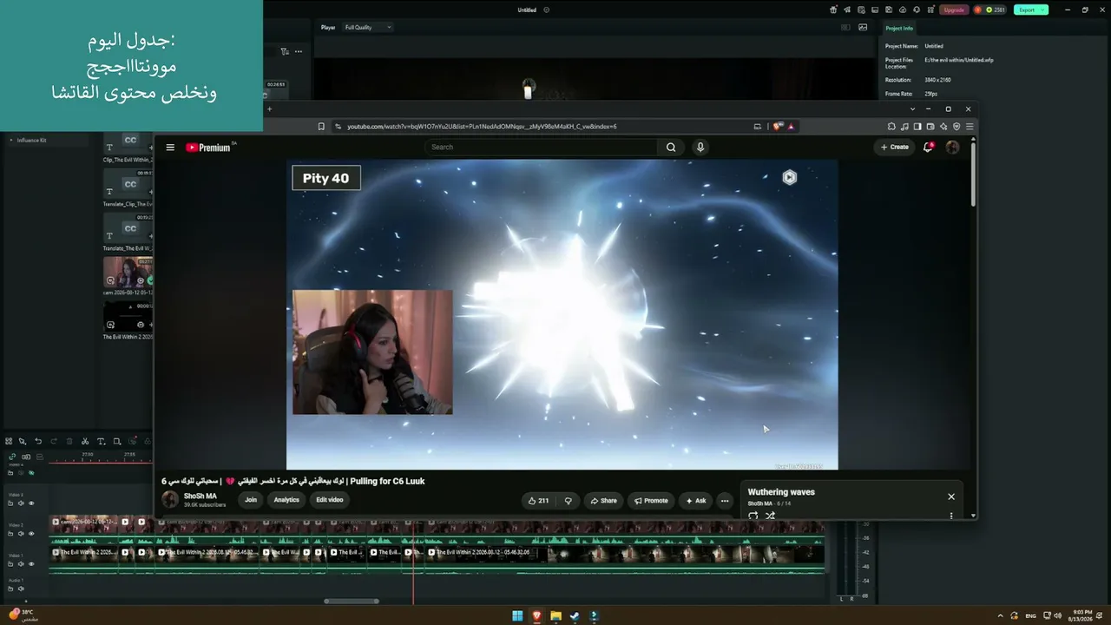Share the YouTube video
This screenshot has width=1111, height=625.
click(x=603, y=501)
